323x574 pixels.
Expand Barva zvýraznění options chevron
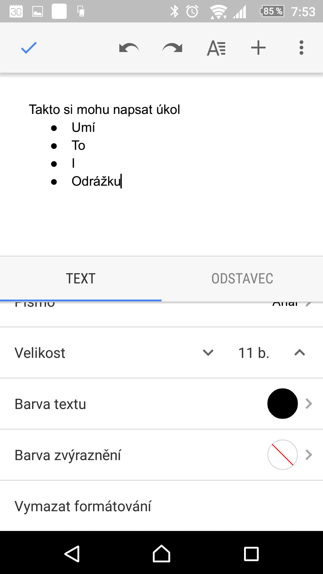[x=309, y=455]
